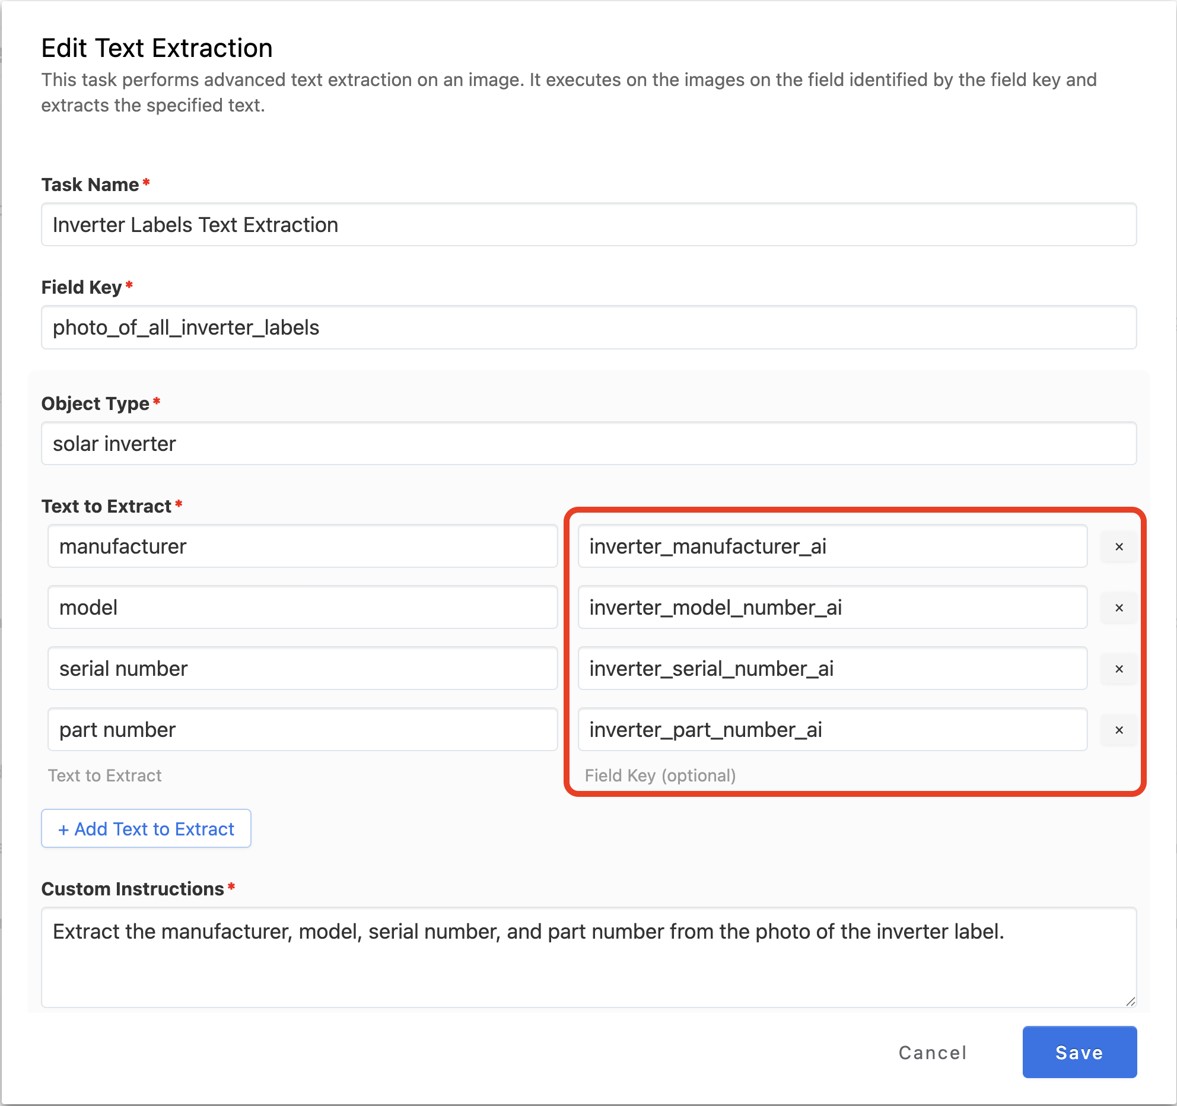Remove the inverter_manufacturer_ai row with X
This screenshot has width=1177, height=1106.
point(1119,546)
